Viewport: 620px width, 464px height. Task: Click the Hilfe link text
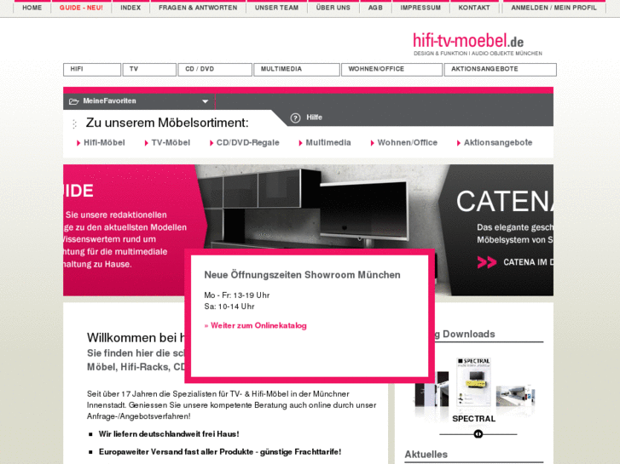coord(315,117)
